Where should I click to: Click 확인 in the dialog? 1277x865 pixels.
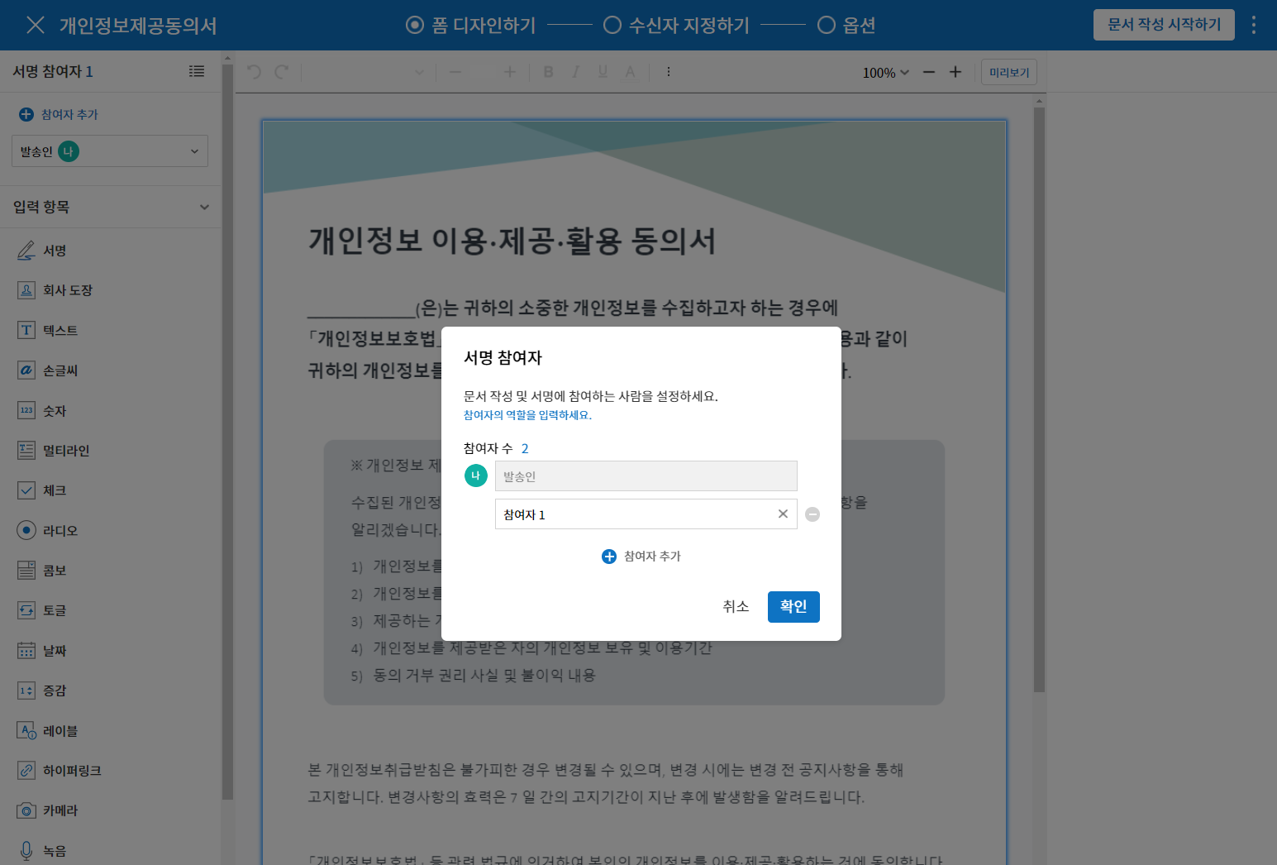coord(793,607)
